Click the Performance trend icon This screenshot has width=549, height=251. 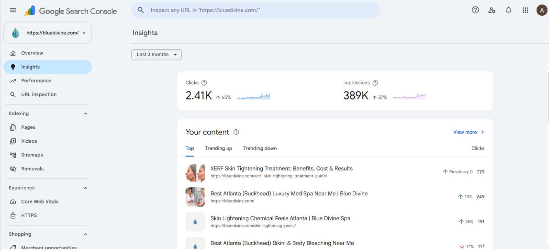click(13, 81)
